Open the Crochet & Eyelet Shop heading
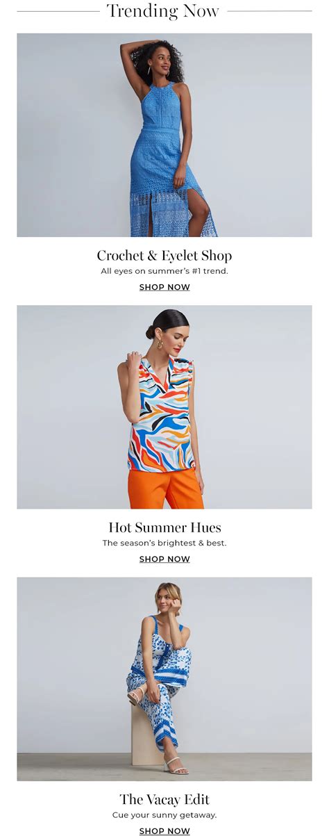This screenshot has width=329, height=836. click(x=164, y=255)
